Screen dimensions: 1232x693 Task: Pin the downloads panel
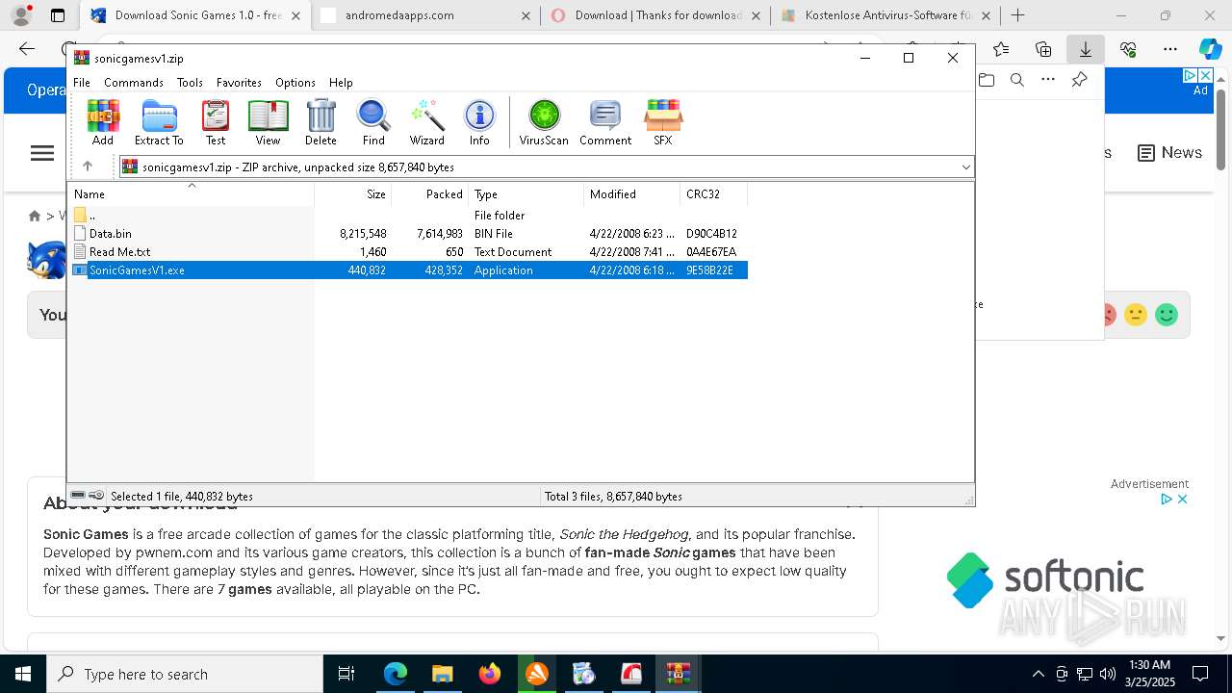(1079, 80)
